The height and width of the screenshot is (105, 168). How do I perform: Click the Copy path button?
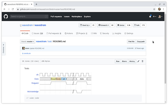[141, 41]
